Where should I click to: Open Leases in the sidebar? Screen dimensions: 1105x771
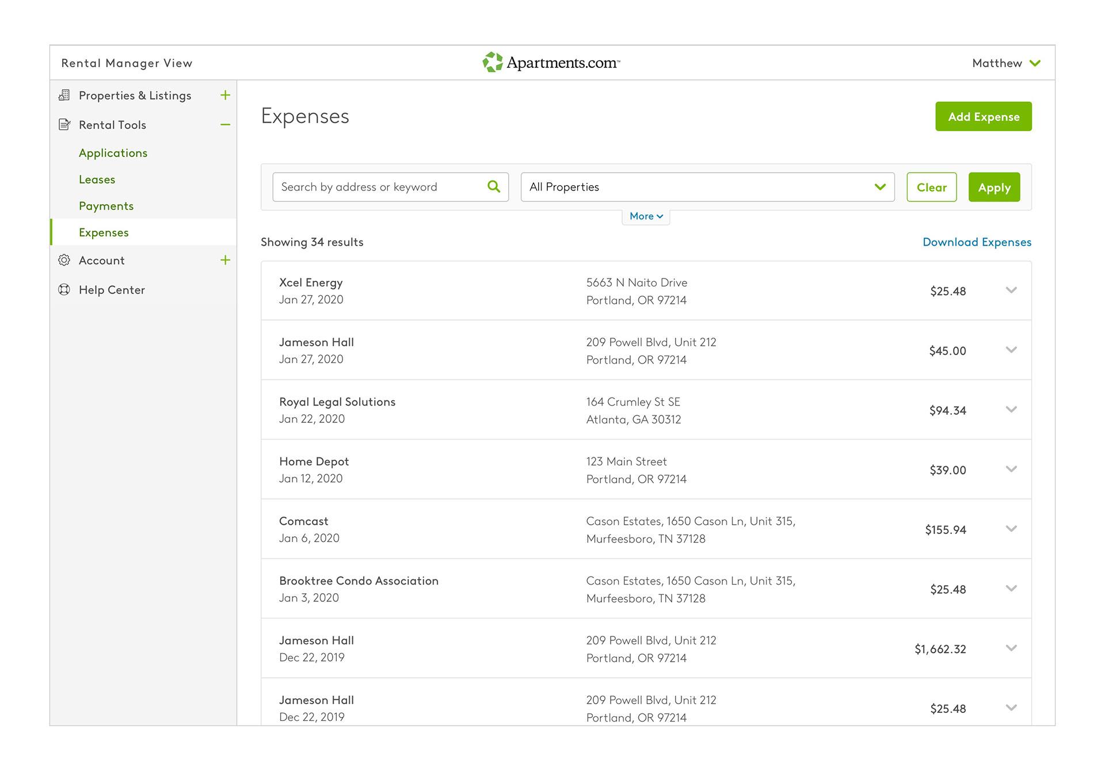click(x=97, y=180)
